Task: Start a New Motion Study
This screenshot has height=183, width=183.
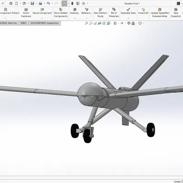Action: tap(100, 13)
